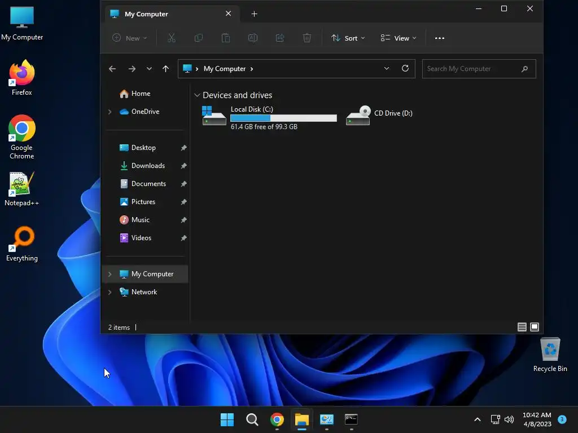The image size is (578, 433).
Task: Click the Copy icon in toolbar
Action: pos(198,38)
